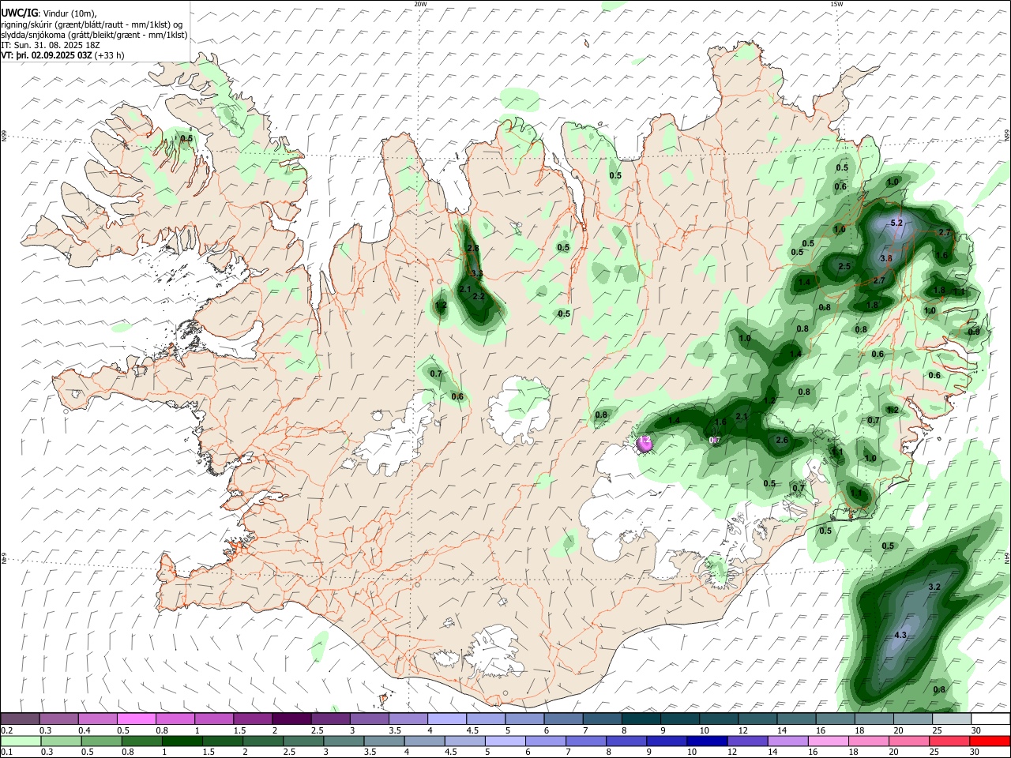Choose the slate blue 6 swatch in top legend row
This screenshot has width=1011, height=758.
tap(563, 719)
